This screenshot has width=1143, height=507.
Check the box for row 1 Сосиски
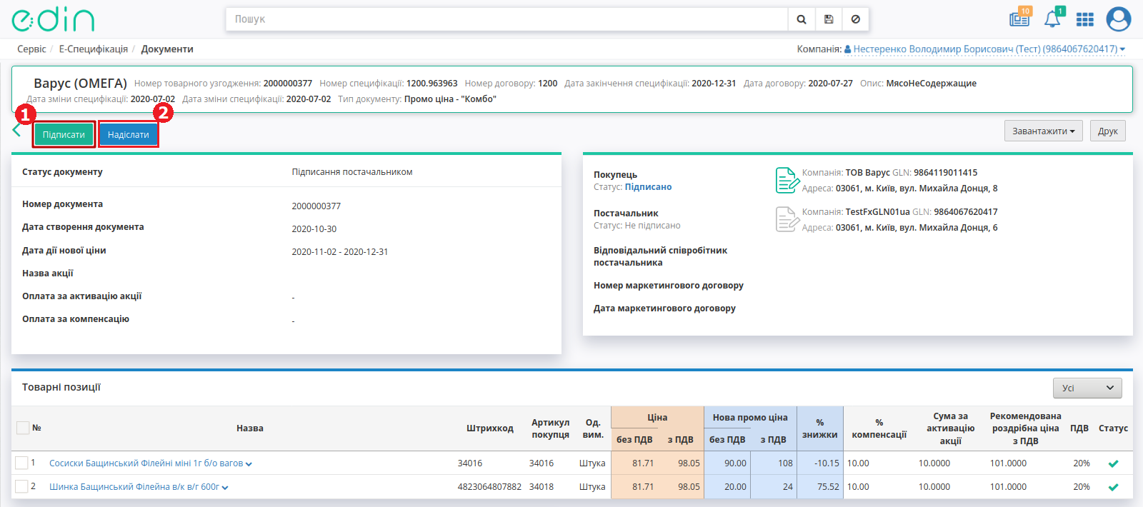(21, 463)
